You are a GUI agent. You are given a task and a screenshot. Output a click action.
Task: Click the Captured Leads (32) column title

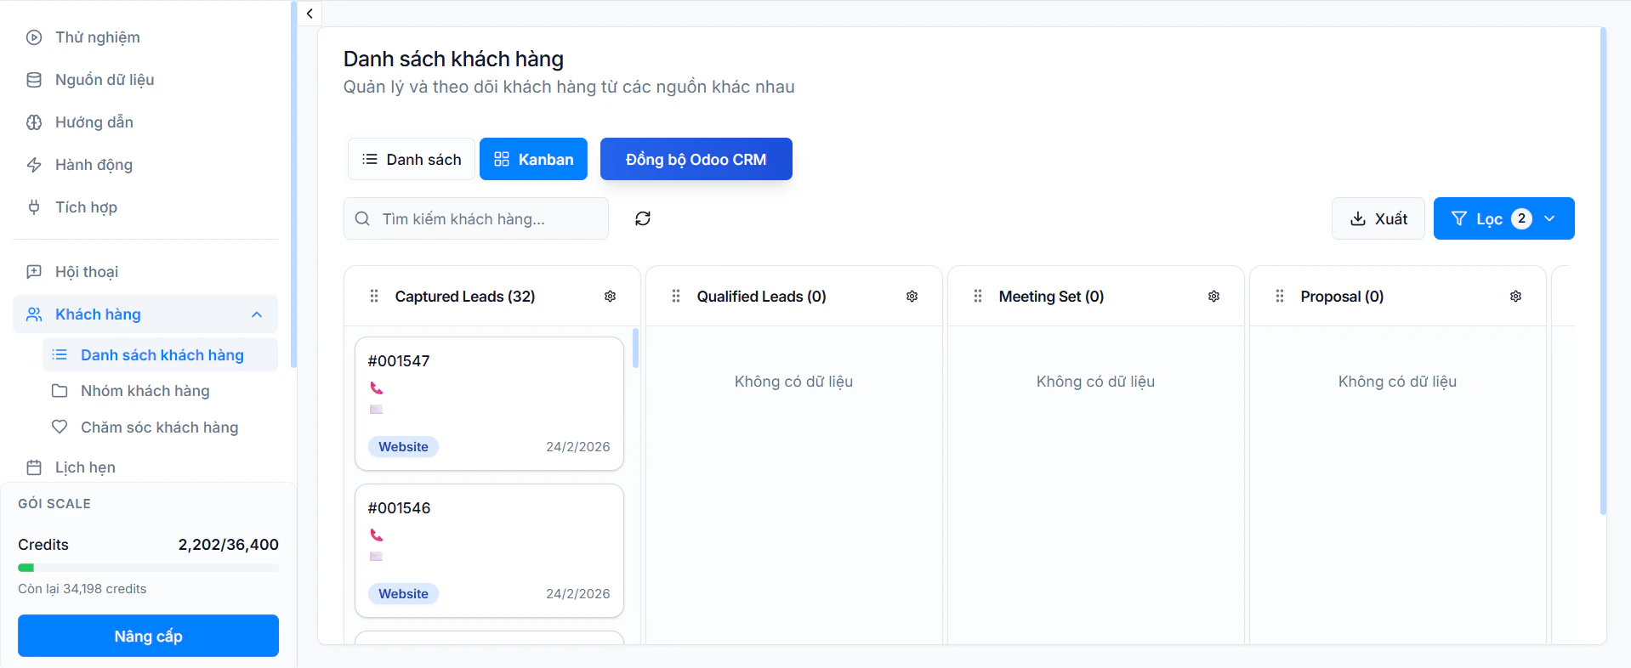click(x=465, y=297)
